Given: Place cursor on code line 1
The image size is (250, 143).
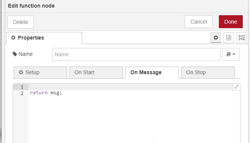Looking at the screenshot, I should [x=130, y=87].
